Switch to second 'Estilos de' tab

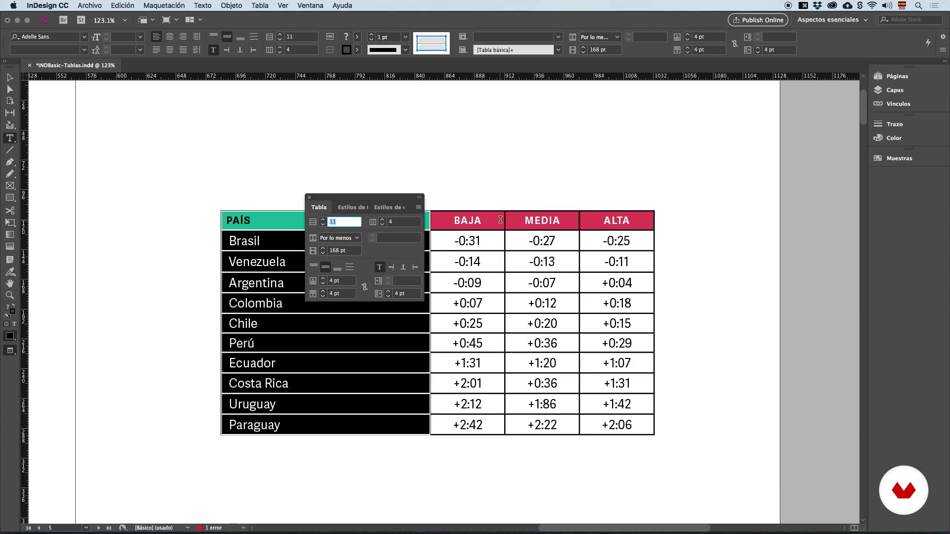point(389,207)
